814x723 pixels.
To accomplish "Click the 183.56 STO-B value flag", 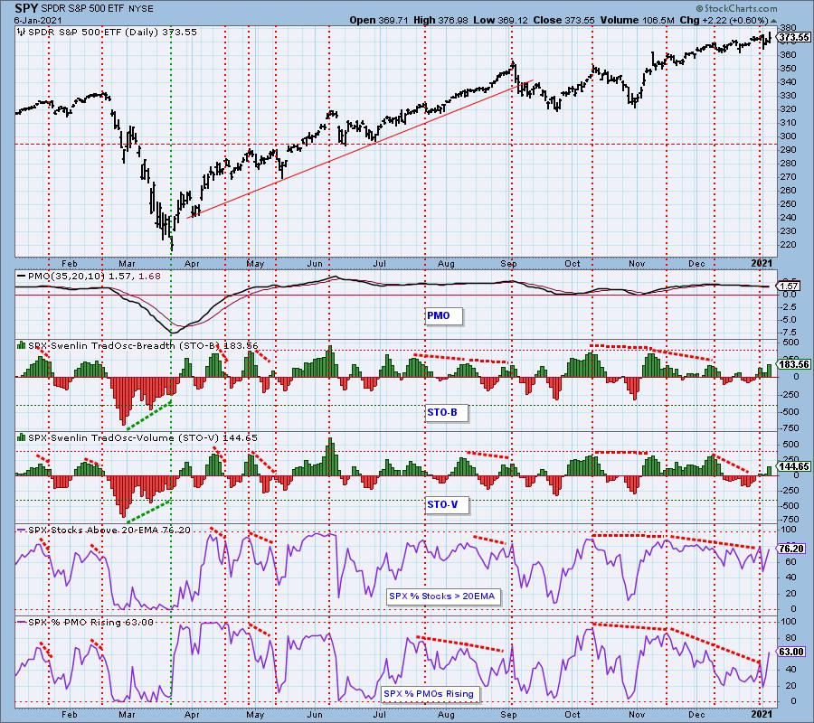I will point(794,364).
